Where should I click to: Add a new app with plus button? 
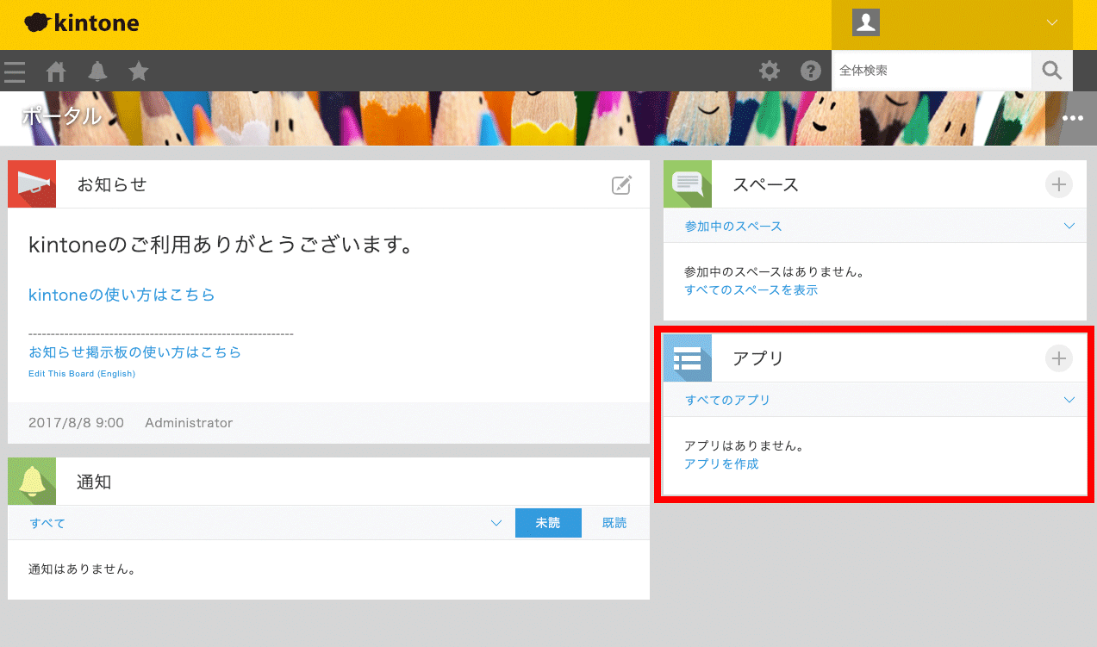tap(1059, 358)
